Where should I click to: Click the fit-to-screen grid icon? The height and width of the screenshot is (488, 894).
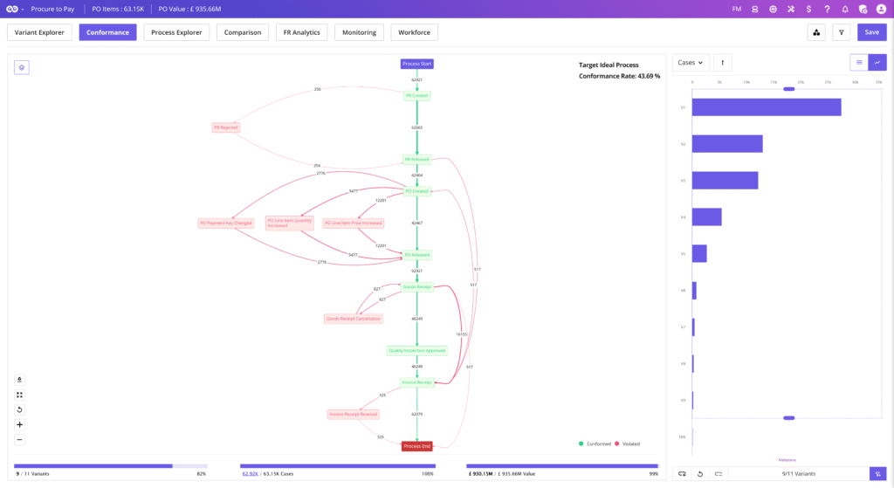pos(20,395)
